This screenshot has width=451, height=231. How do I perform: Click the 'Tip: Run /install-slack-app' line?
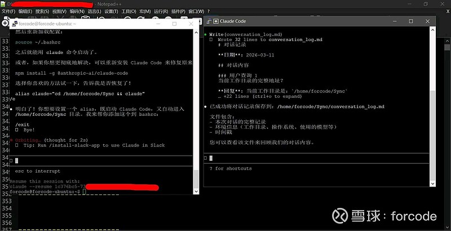coord(94,146)
